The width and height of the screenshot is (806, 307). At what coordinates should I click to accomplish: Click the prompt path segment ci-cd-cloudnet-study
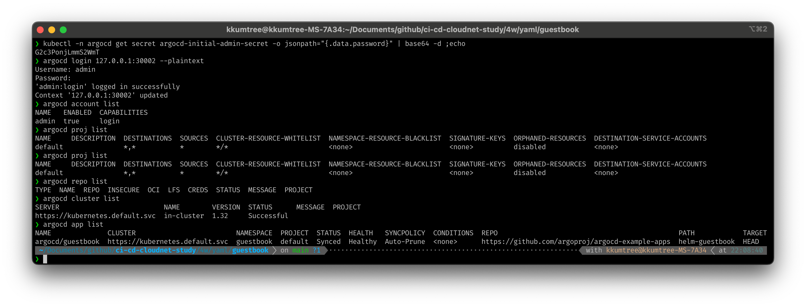[155, 250]
